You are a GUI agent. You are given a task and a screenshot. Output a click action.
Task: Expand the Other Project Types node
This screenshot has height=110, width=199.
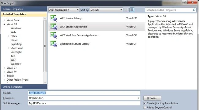click(5, 80)
